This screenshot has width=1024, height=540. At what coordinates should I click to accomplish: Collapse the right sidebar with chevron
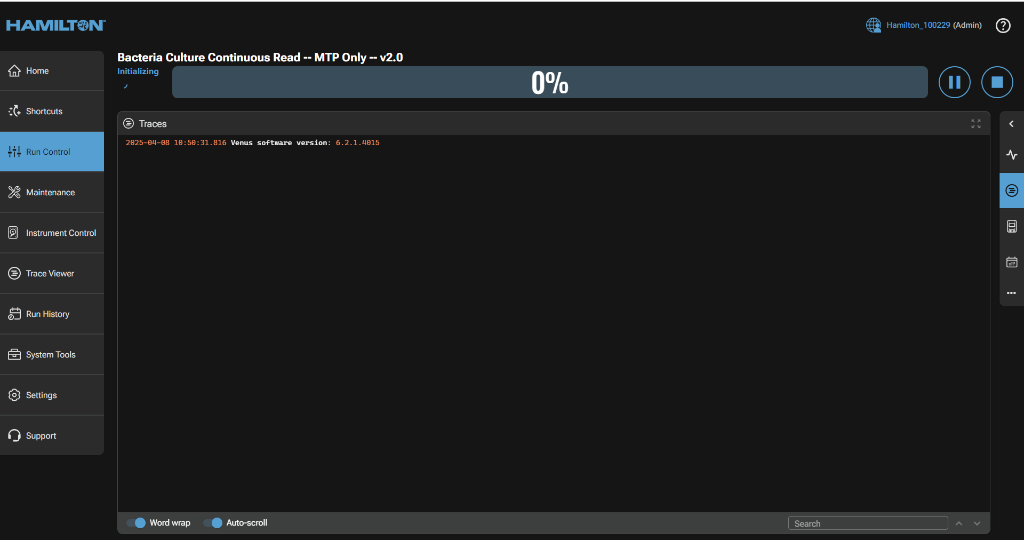(x=1011, y=124)
